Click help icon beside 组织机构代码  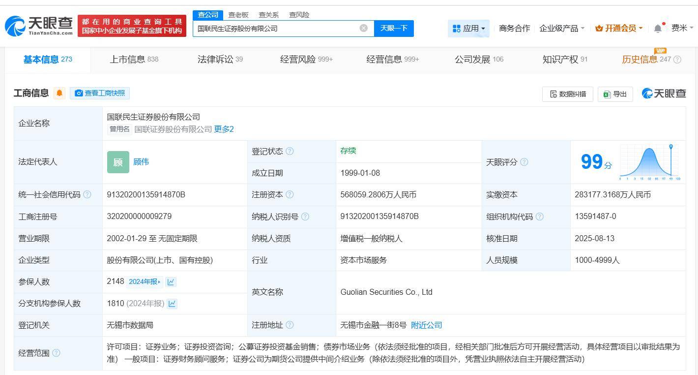(x=539, y=217)
